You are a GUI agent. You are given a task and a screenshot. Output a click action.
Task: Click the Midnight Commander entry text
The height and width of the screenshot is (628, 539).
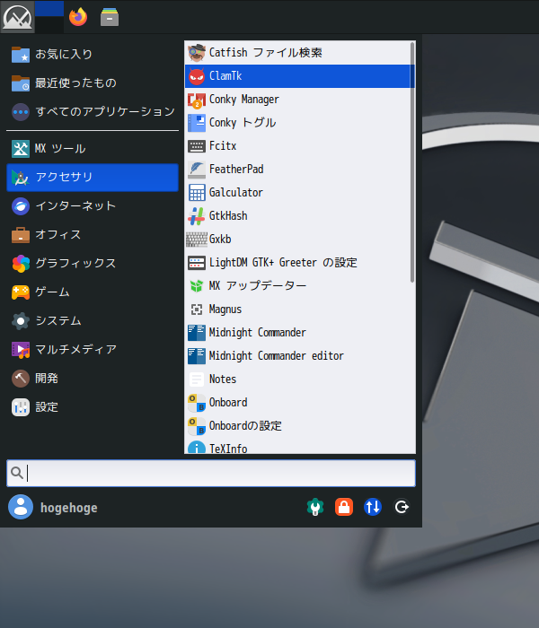[x=258, y=333]
